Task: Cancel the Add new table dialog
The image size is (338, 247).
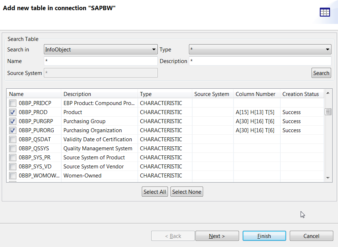Action: tap(311, 236)
